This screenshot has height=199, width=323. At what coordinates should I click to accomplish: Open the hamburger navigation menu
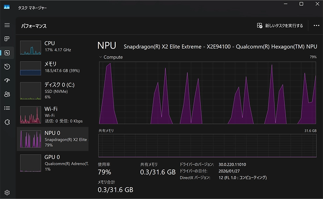point(7,25)
